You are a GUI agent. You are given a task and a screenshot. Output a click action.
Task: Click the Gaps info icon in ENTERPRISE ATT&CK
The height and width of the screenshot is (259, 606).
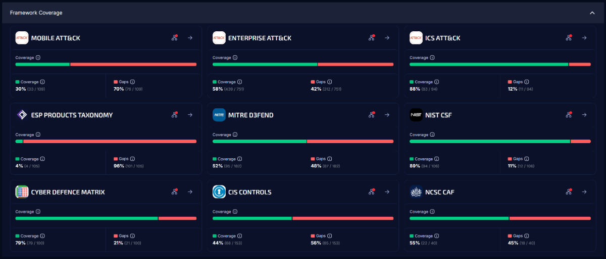point(329,82)
